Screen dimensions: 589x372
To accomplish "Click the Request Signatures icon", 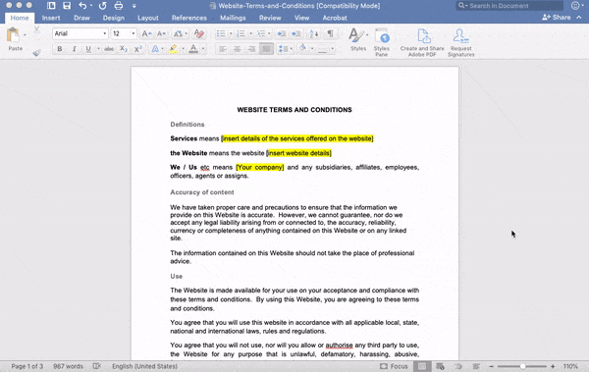I will point(461,42).
